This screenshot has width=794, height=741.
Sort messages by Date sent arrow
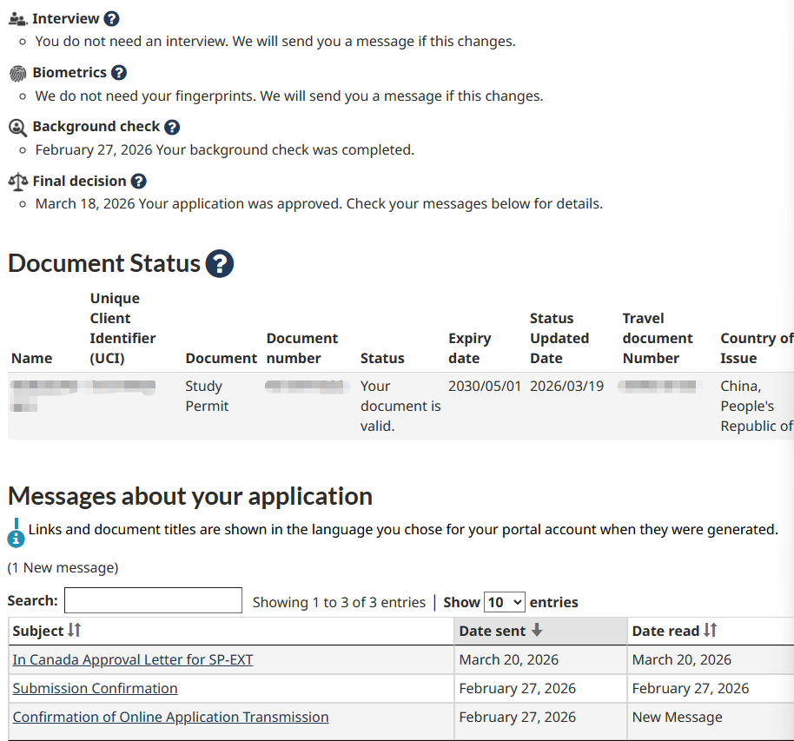click(x=537, y=631)
